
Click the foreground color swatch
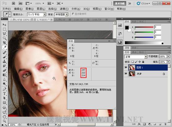127,28
